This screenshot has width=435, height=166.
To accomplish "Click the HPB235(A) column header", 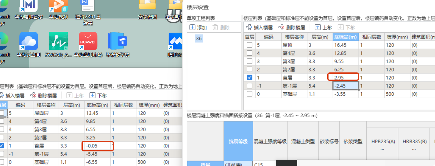I will tap(383, 145).
